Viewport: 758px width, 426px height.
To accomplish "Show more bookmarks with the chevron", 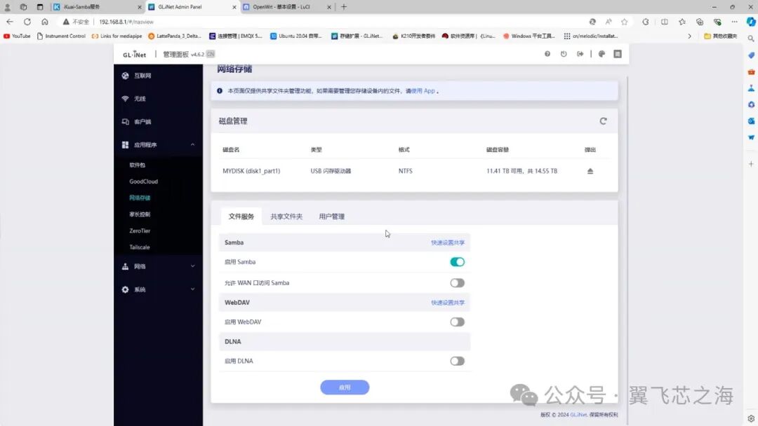I will 689,36.
